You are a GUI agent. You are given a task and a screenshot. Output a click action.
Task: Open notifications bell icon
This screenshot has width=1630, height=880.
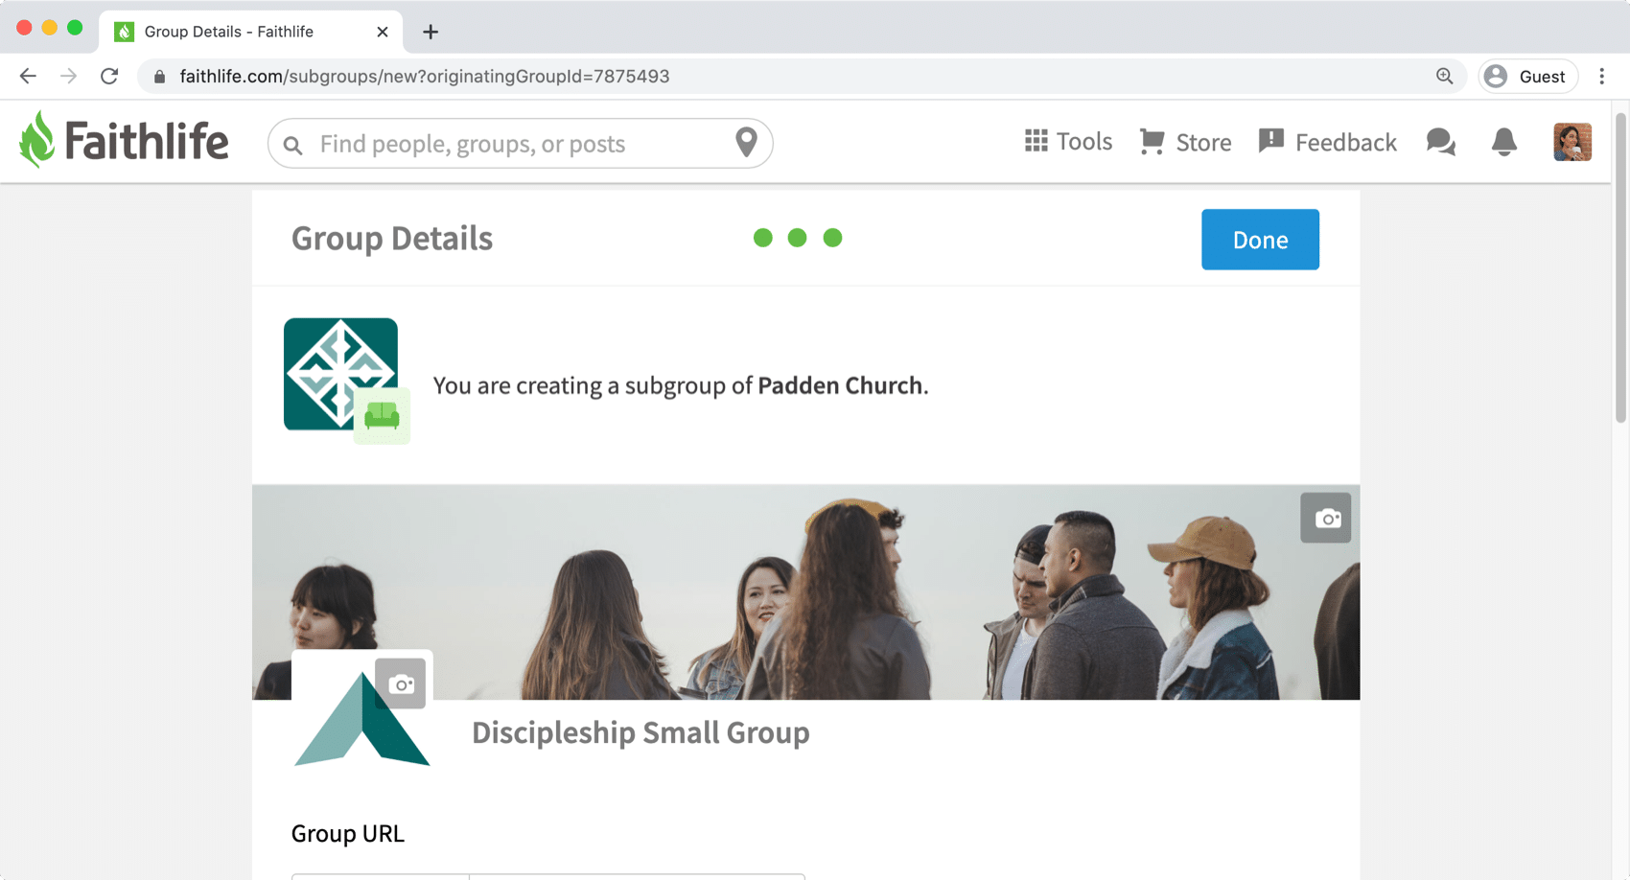(1503, 142)
